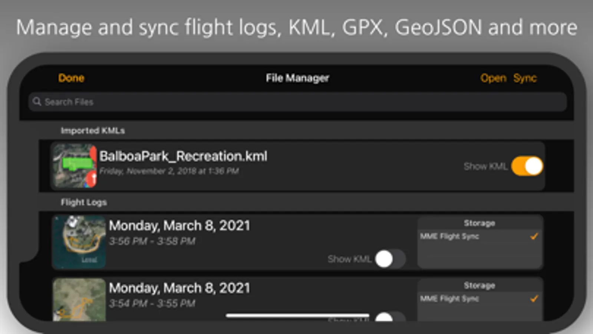Disable Show KML for BalboaPark_Recreation.kml
593x334 pixels.
527,166
